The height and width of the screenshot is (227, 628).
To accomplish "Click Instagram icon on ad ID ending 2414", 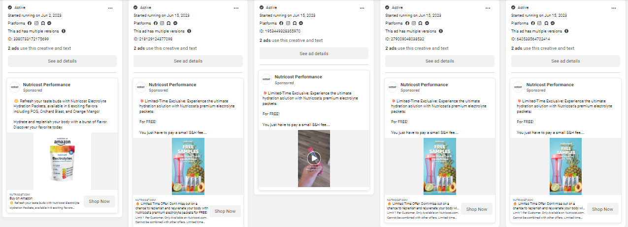I will click(540, 23).
